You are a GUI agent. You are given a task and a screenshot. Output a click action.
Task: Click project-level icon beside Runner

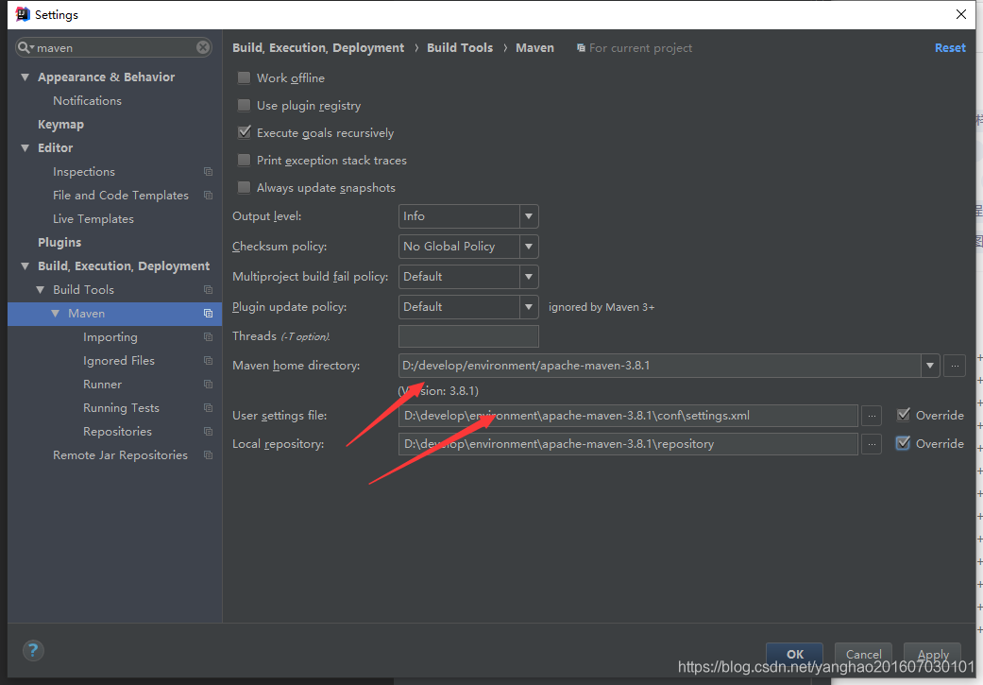(x=208, y=384)
